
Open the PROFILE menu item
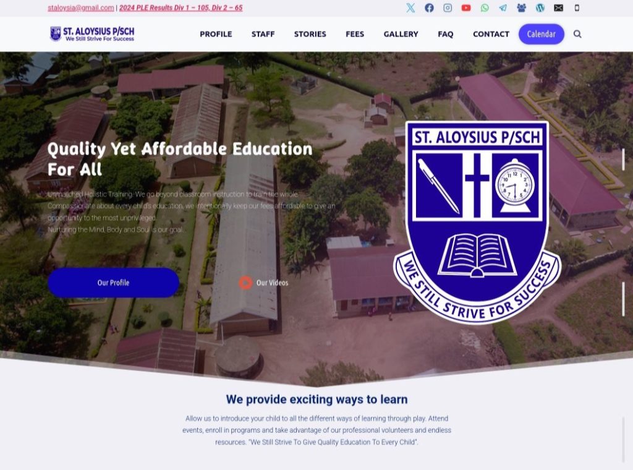coord(216,34)
